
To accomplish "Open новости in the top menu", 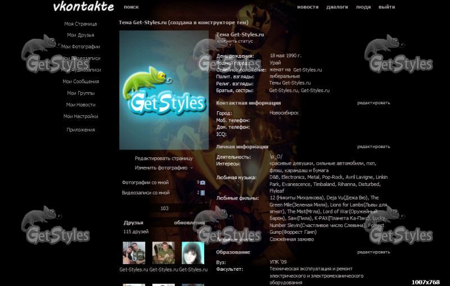I will pyautogui.click(x=308, y=7).
